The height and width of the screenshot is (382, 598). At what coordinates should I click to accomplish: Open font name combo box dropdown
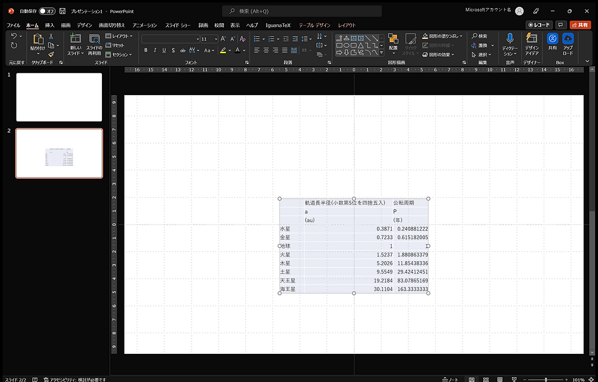pyautogui.click(x=198, y=39)
